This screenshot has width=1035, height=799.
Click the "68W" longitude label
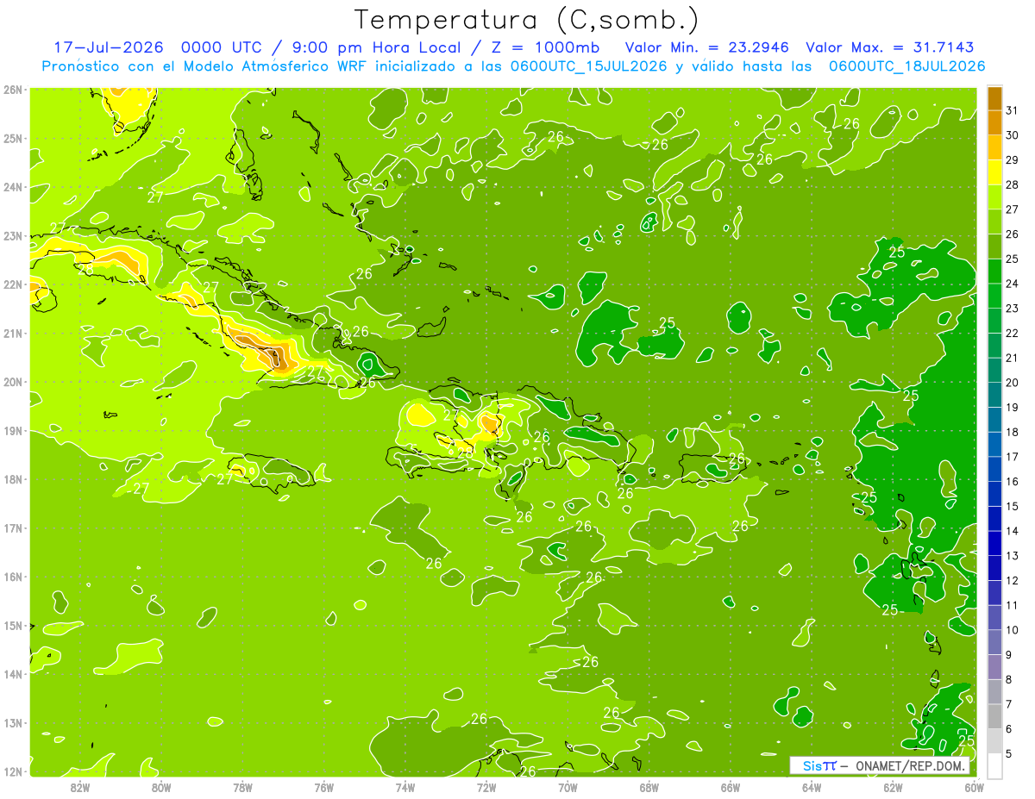click(649, 786)
